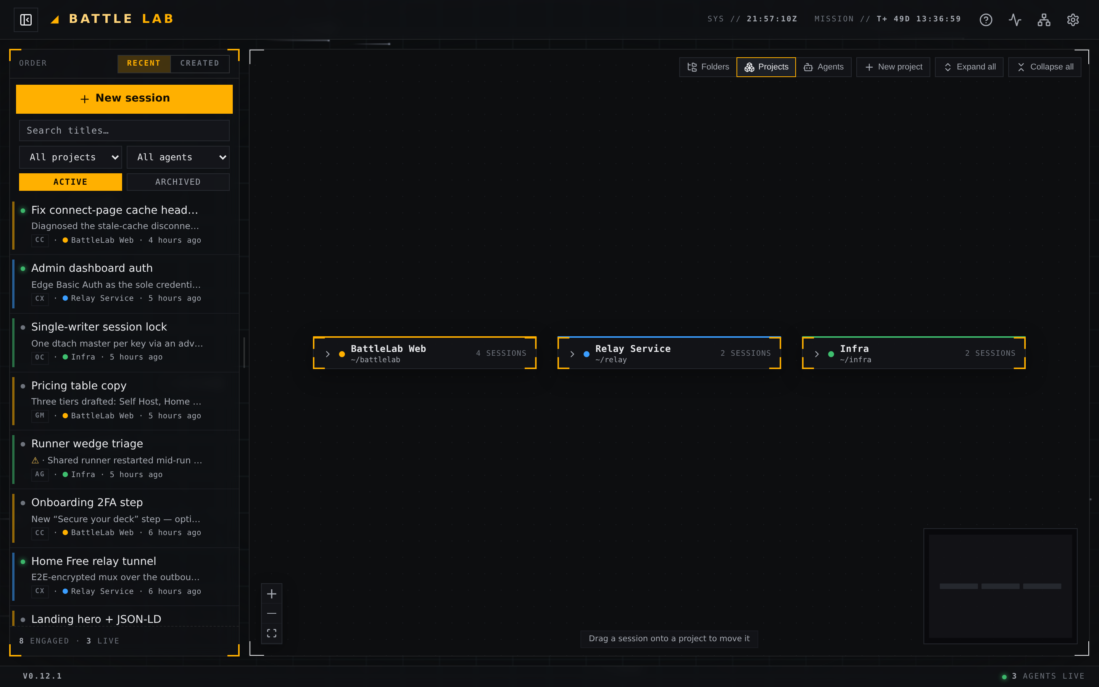The height and width of the screenshot is (687, 1099).
Task: Expand the Infra project chevron
Action: pyautogui.click(x=817, y=353)
